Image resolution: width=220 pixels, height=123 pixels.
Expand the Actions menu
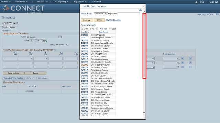(5, 31)
